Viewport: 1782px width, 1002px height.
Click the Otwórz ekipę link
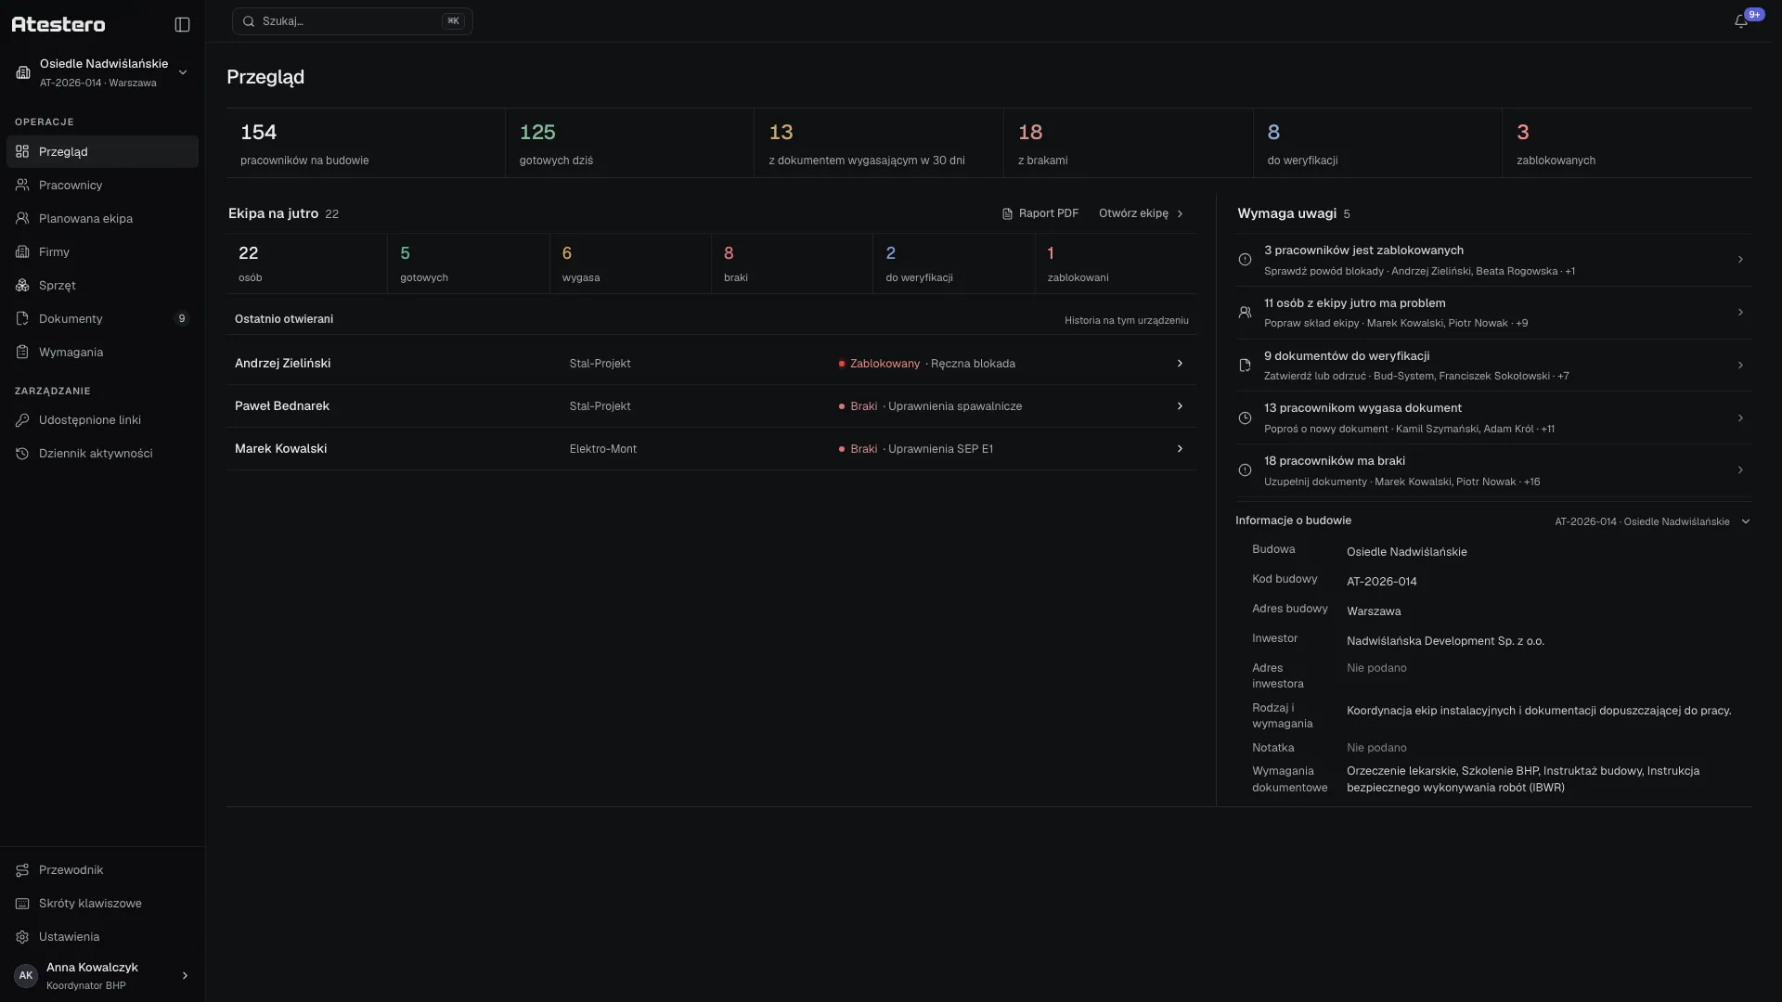tap(1142, 213)
